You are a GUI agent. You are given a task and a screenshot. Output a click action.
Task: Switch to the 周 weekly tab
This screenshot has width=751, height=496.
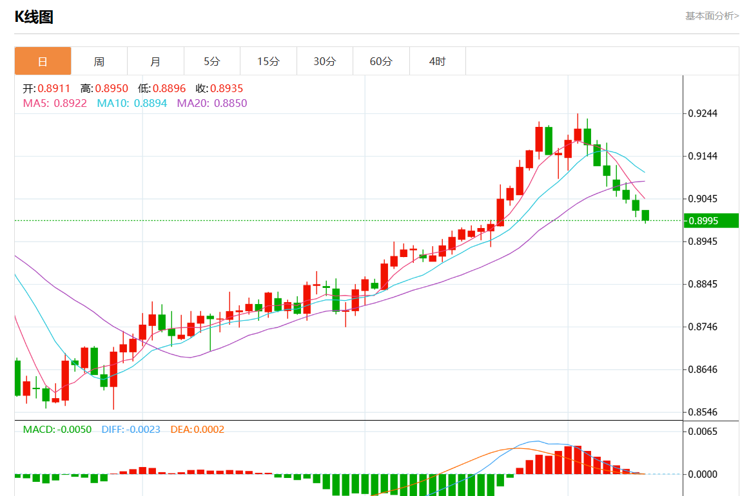[99, 61]
